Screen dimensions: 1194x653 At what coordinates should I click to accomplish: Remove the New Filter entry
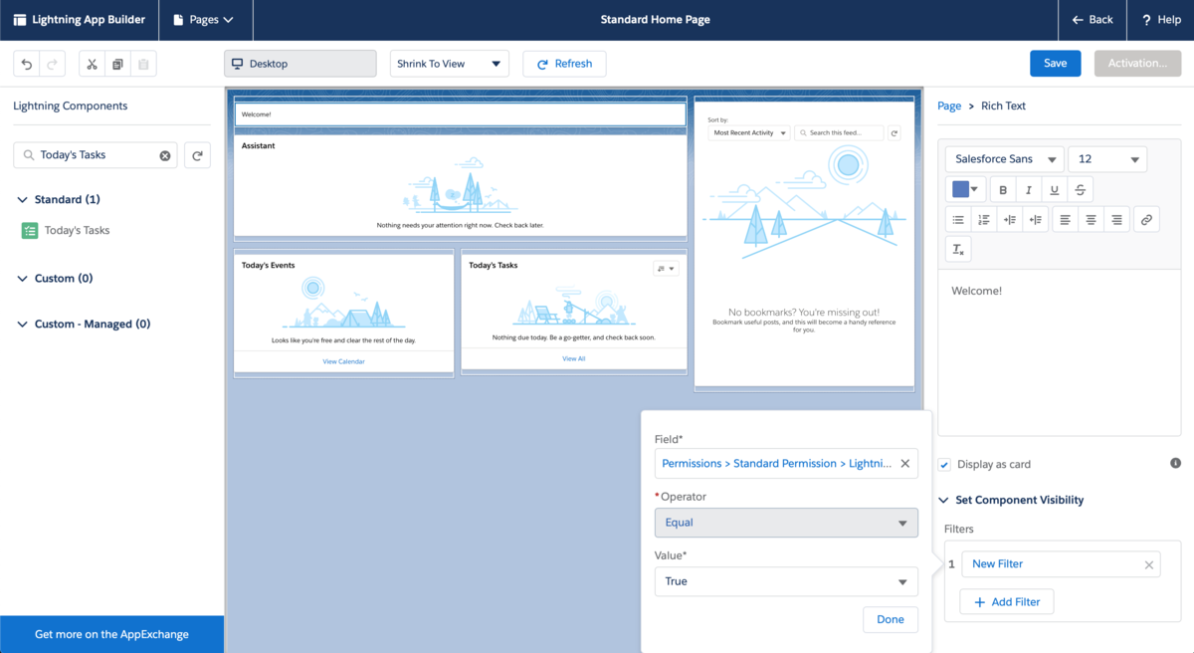pyautogui.click(x=1148, y=564)
